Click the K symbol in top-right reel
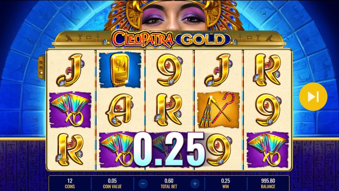This screenshot has width=339, height=191. [x=267, y=70]
